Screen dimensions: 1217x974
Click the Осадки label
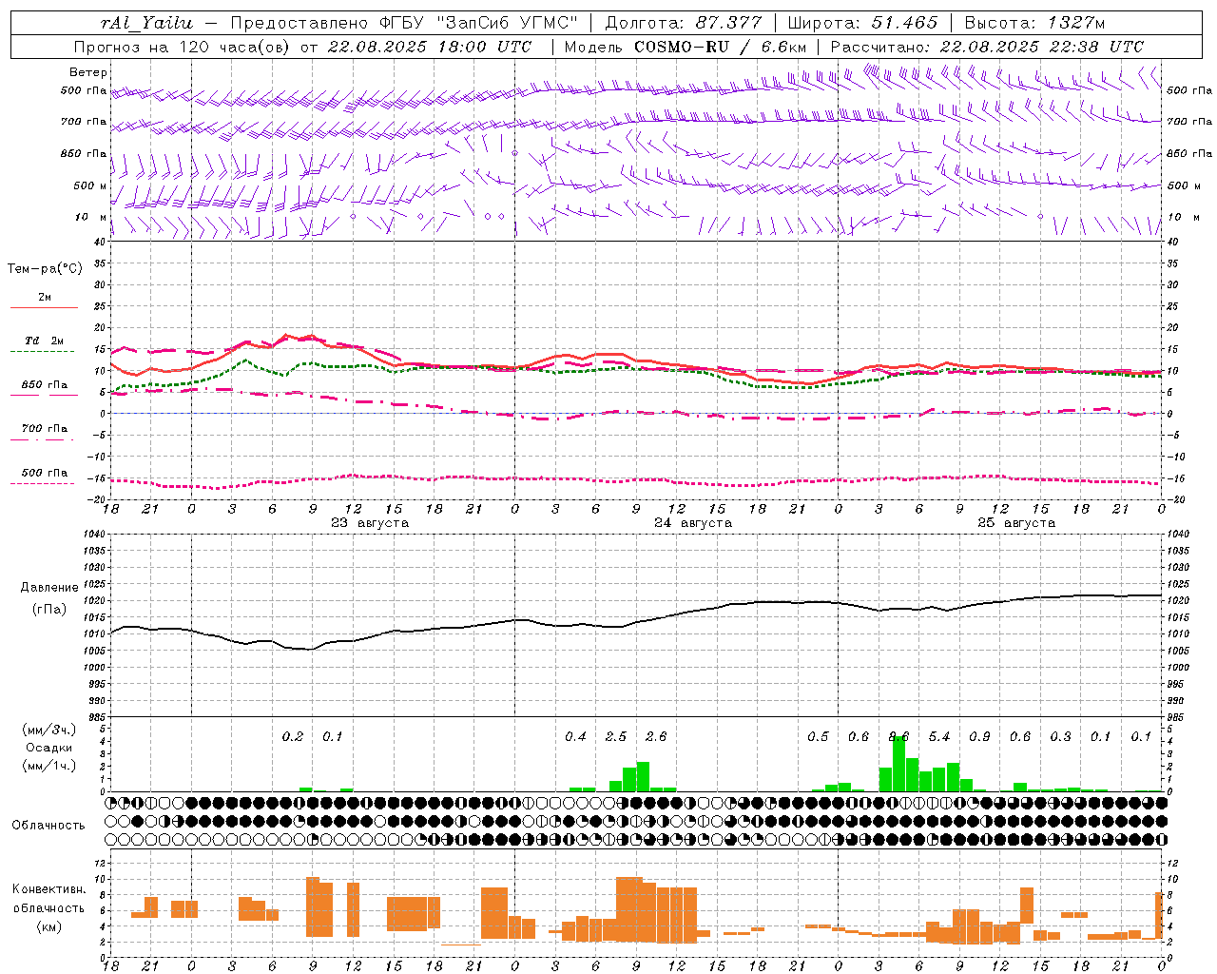pyautogui.click(x=49, y=748)
